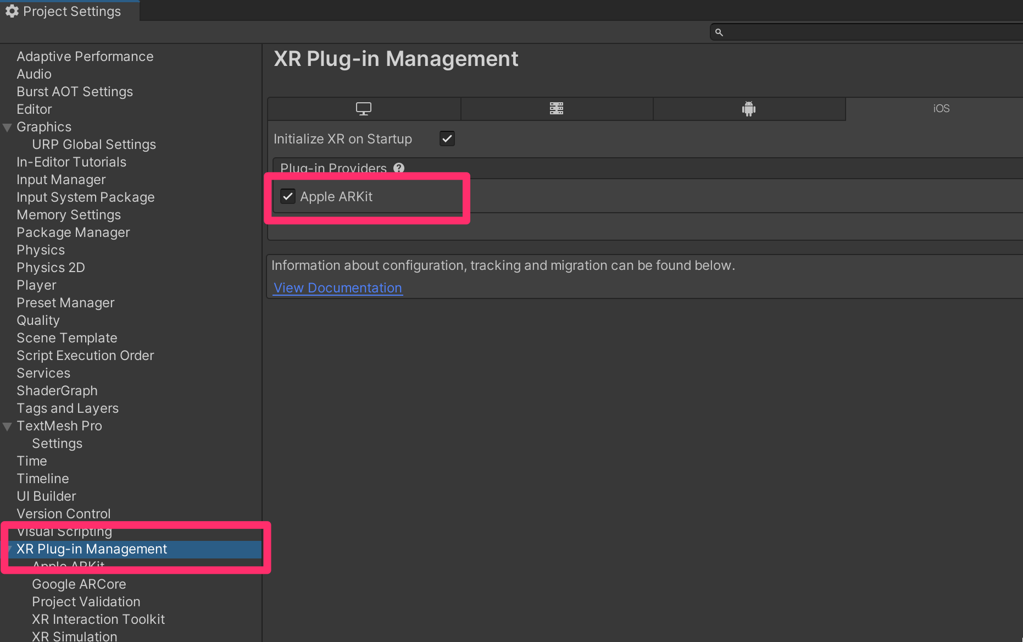
Task: Select Project Validation in the sidebar
Action: pos(86,602)
